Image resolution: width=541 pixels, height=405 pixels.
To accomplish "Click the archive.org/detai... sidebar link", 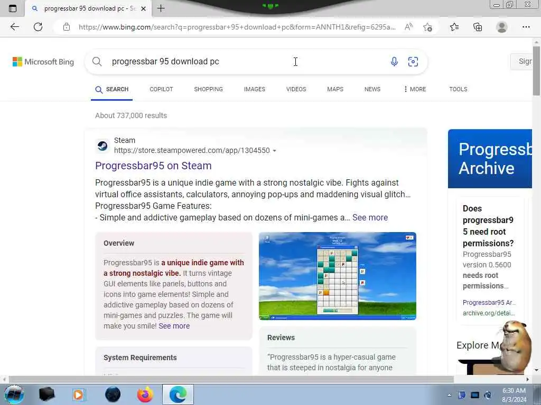I will (489, 313).
